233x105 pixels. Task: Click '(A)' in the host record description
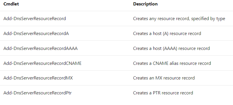[165, 34]
